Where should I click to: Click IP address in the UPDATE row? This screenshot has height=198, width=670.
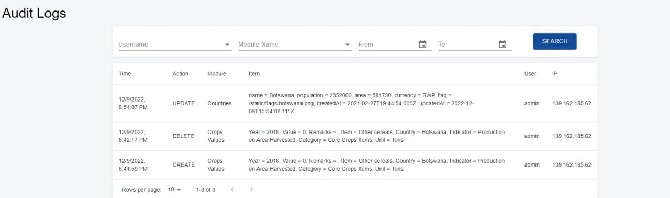click(x=572, y=103)
